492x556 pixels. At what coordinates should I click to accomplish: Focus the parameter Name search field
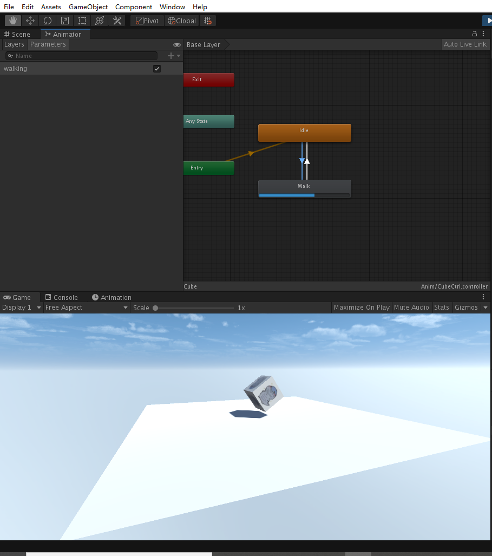click(x=81, y=56)
